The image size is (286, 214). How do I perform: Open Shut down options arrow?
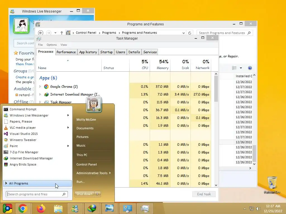tap(97, 194)
